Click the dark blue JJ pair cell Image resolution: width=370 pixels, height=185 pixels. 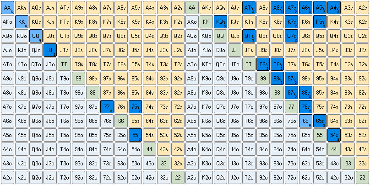click(x=50, y=50)
